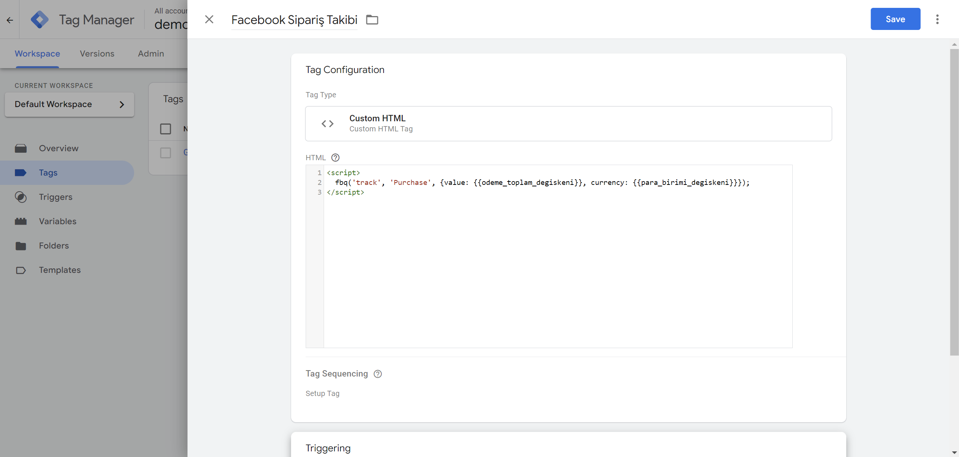Click the scrollbar down arrow
959x457 pixels.
[954, 453]
